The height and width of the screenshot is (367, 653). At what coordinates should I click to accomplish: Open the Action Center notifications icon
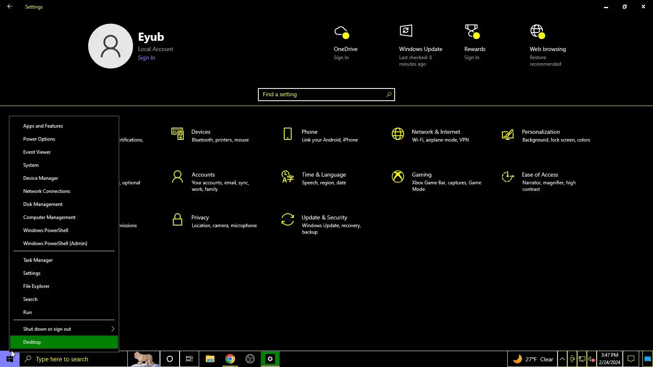tap(631, 359)
